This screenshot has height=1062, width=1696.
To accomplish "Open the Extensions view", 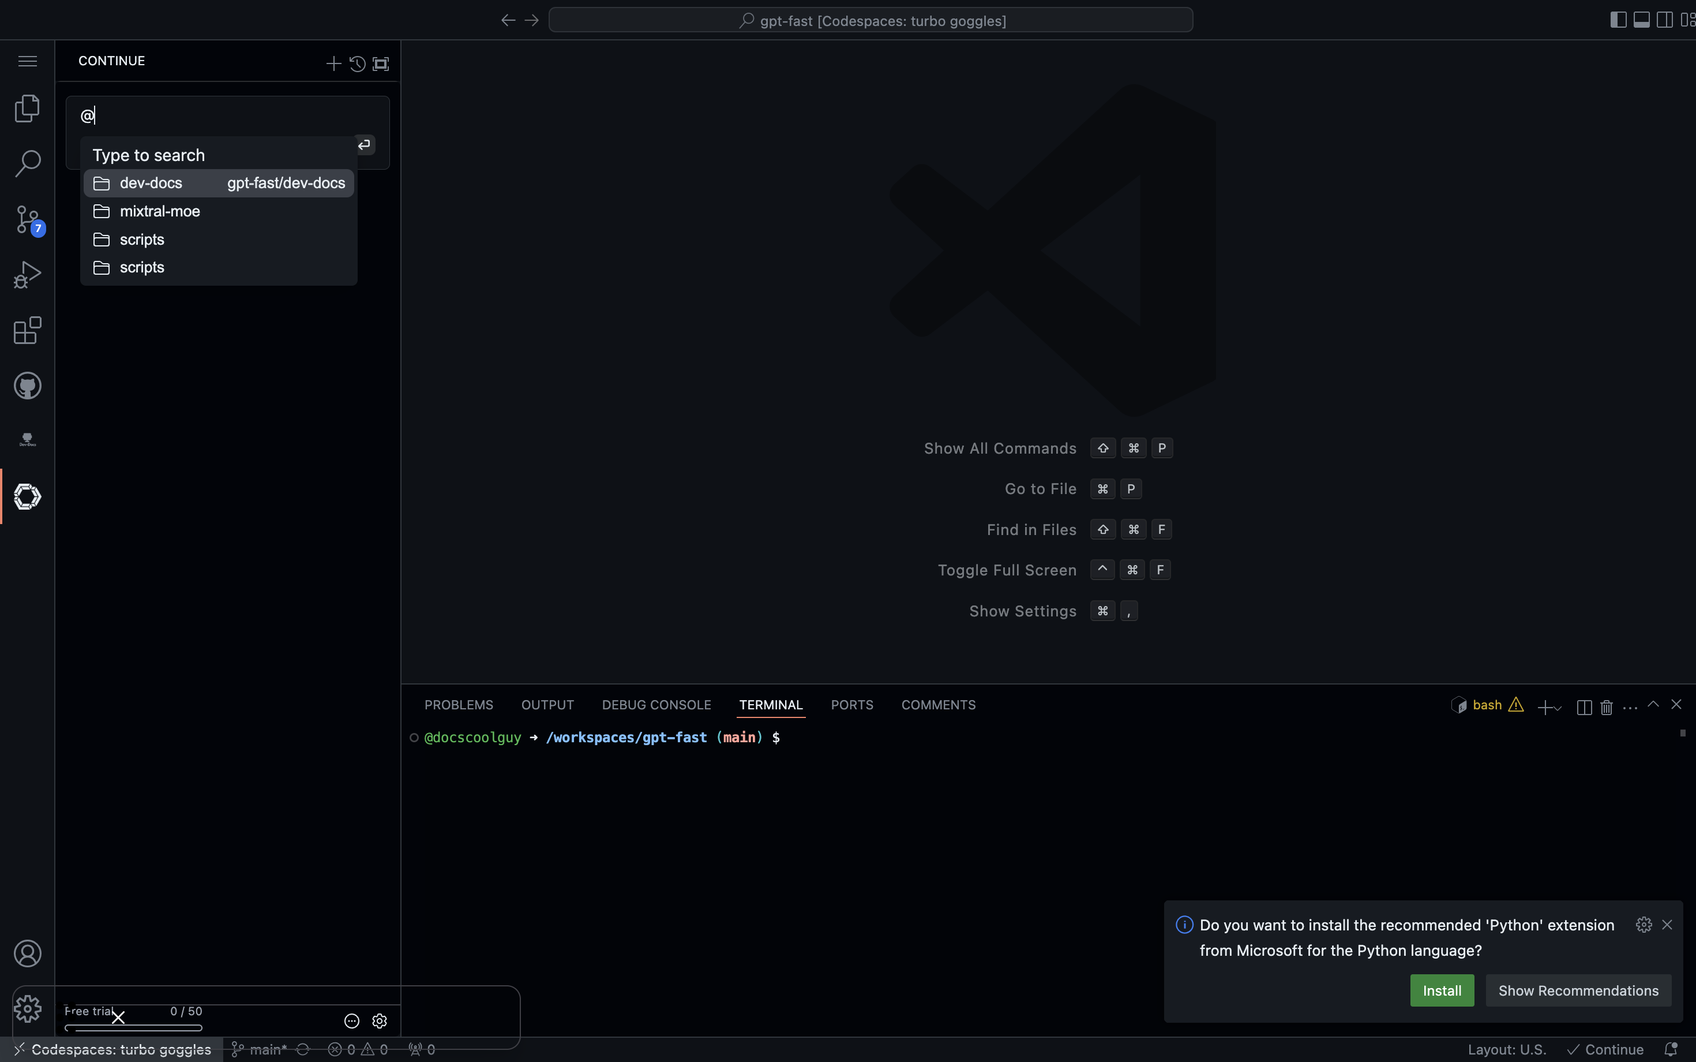I will [27, 330].
